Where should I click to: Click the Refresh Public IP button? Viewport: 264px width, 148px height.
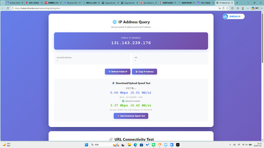[117, 72]
